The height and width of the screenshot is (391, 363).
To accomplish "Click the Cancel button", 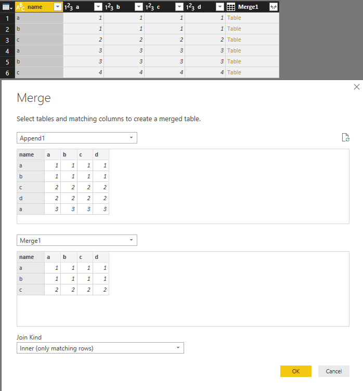I will click(x=334, y=371).
